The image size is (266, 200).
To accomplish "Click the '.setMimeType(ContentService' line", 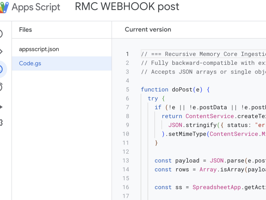I will (x=214, y=134).
